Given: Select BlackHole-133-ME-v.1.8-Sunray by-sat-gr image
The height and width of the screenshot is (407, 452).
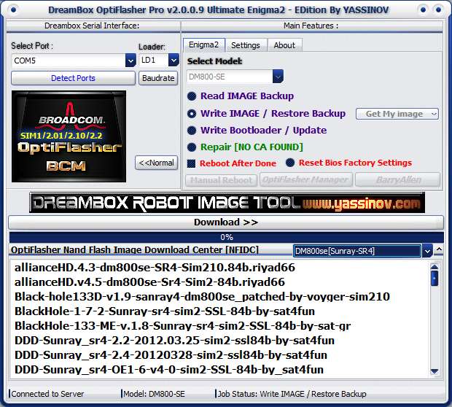Looking at the screenshot, I should (x=183, y=326).
